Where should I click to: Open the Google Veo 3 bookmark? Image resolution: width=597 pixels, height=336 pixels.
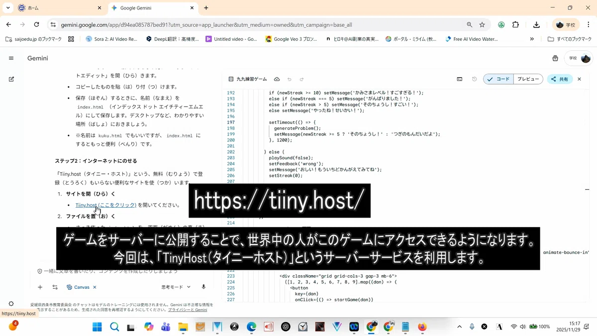[291, 39]
